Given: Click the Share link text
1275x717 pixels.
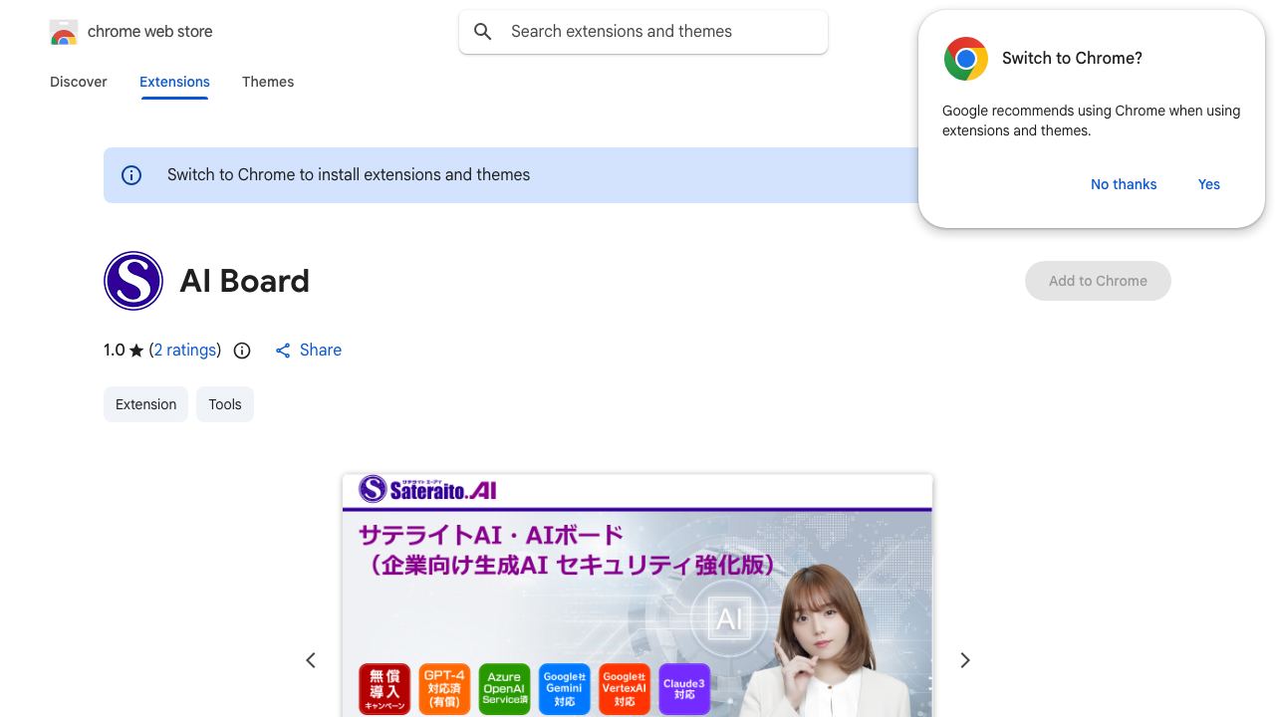Looking at the screenshot, I should tap(321, 351).
